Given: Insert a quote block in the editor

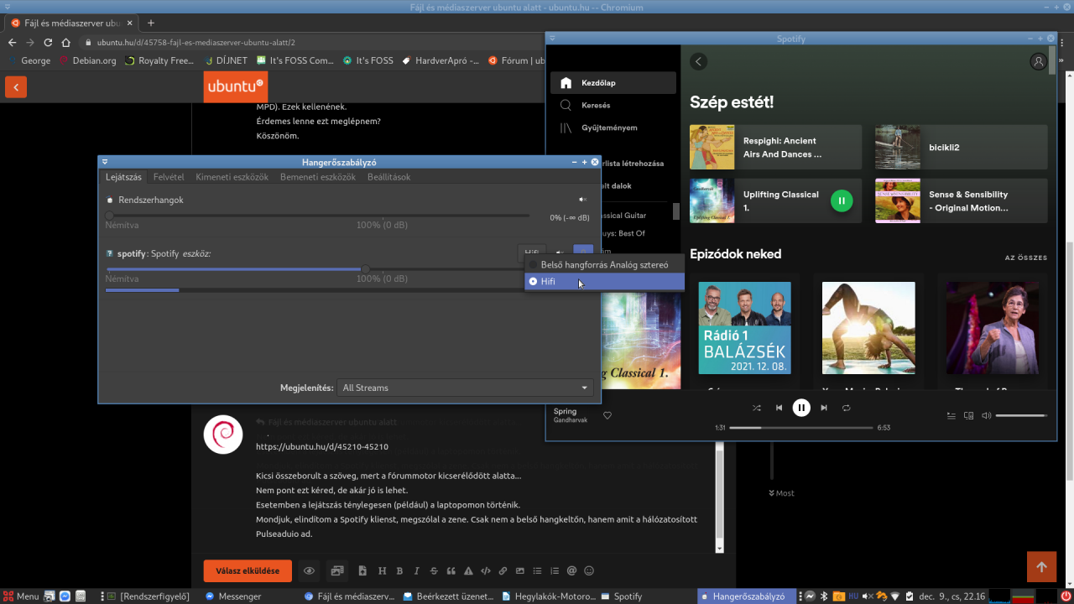Looking at the screenshot, I should pyautogui.click(x=451, y=570).
